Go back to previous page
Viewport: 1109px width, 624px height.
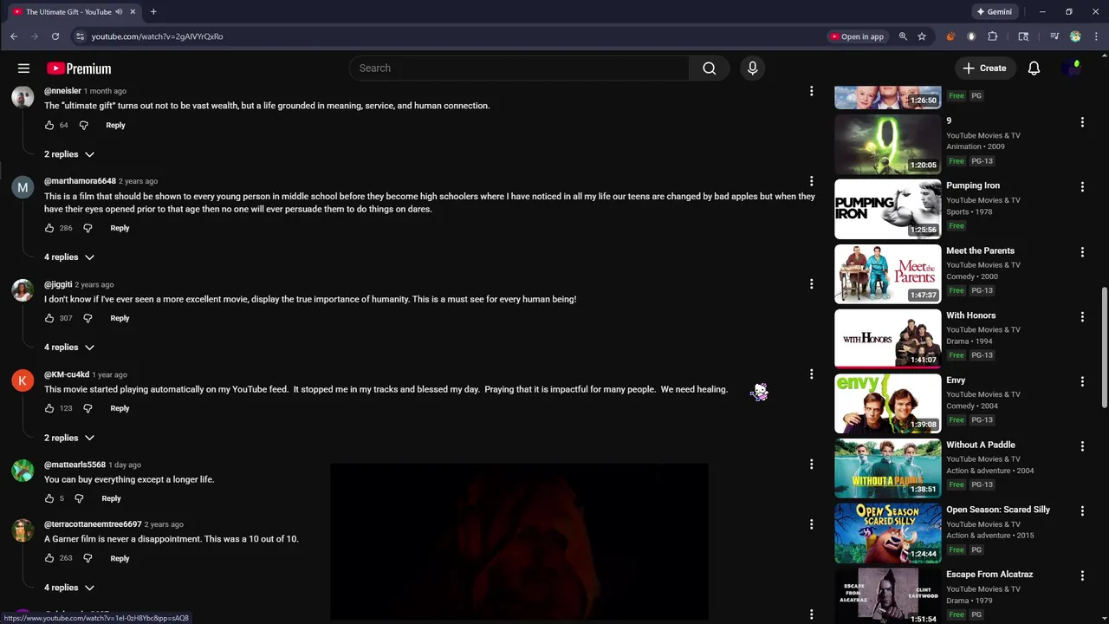coord(14,36)
